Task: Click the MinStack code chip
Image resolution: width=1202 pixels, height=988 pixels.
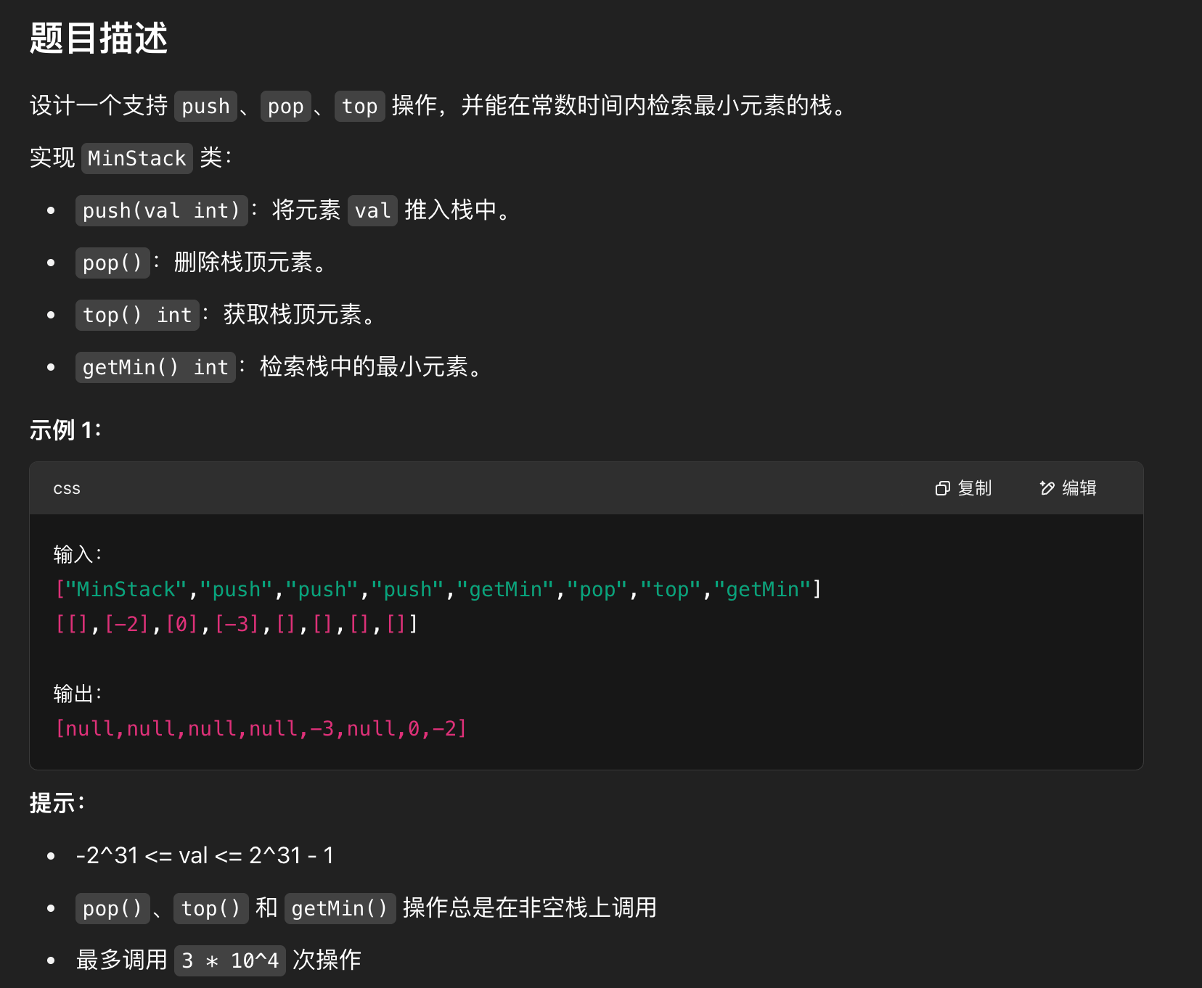Action: [136, 158]
